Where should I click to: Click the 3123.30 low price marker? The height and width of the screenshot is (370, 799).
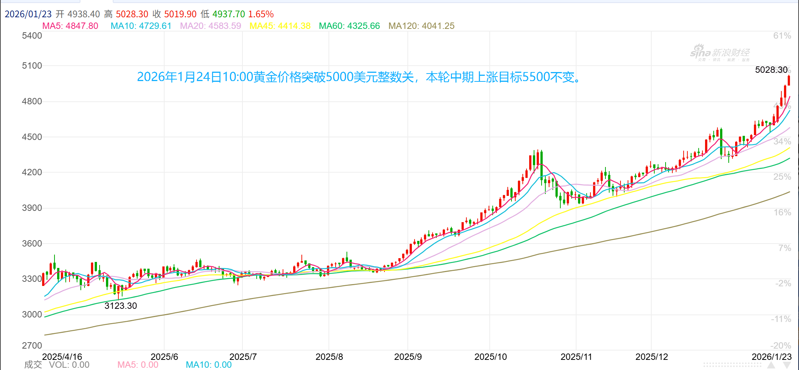tap(121, 306)
